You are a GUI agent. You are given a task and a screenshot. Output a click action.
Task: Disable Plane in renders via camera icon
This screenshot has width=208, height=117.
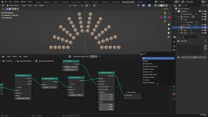(x=205, y=33)
